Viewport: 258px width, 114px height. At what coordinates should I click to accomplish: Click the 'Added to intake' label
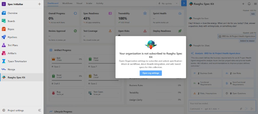(x=247, y=41)
